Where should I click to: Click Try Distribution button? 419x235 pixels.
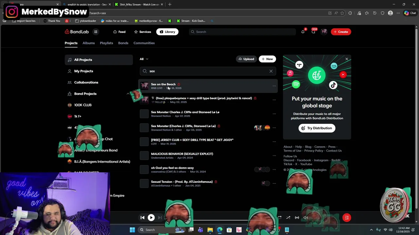pyautogui.click(x=317, y=128)
